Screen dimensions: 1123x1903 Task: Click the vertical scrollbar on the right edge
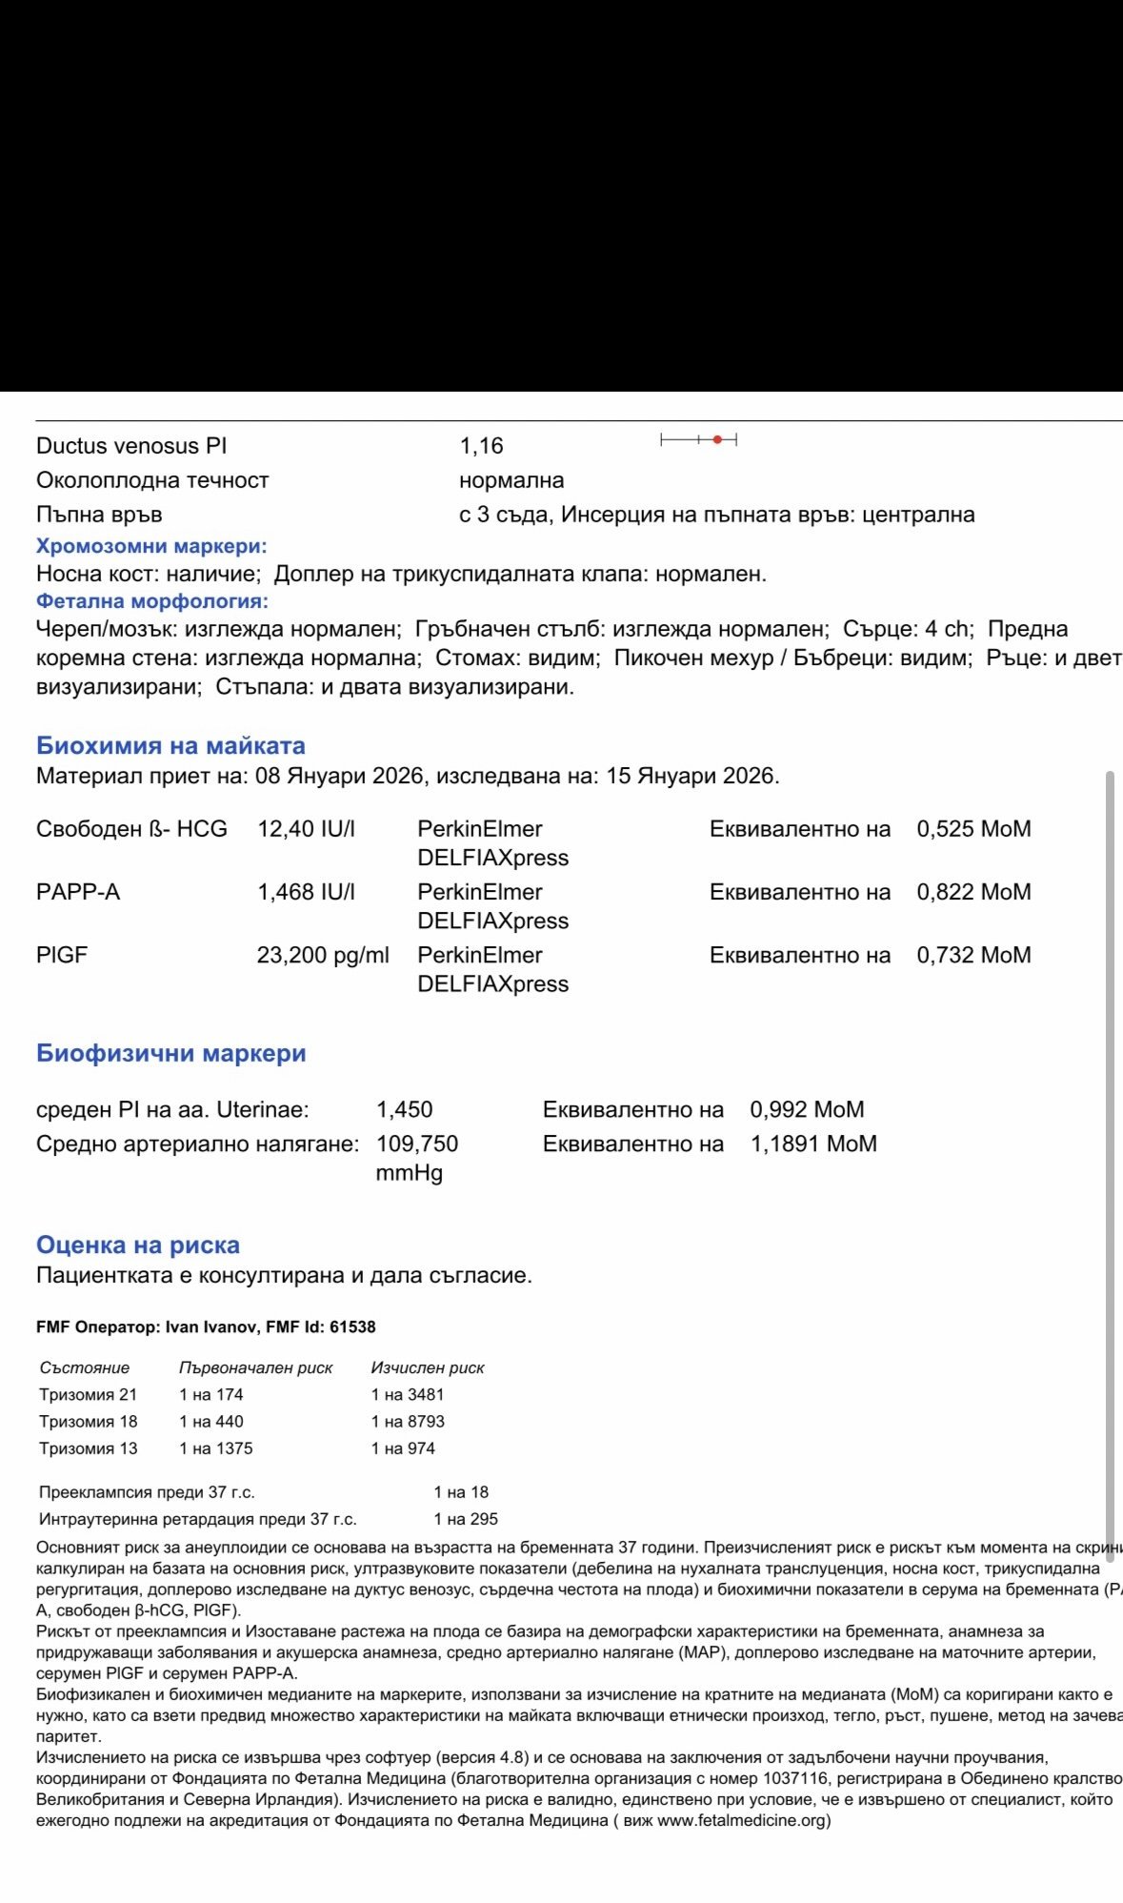[1109, 1153]
